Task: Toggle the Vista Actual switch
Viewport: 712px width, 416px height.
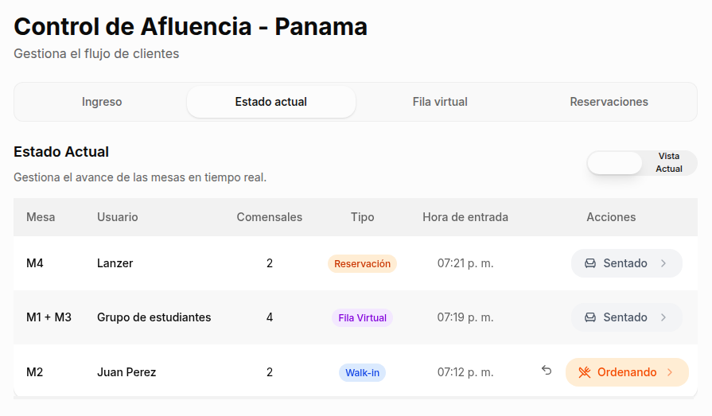Action: pos(641,163)
